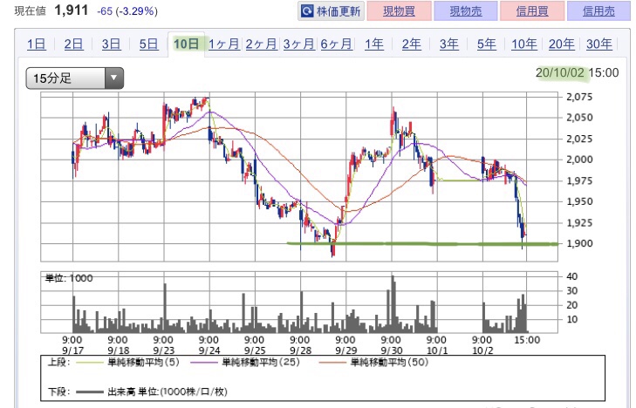The image size is (636, 408).
Task: Click the 単純移動平均(5) legend entry
Action: tap(127, 362)
